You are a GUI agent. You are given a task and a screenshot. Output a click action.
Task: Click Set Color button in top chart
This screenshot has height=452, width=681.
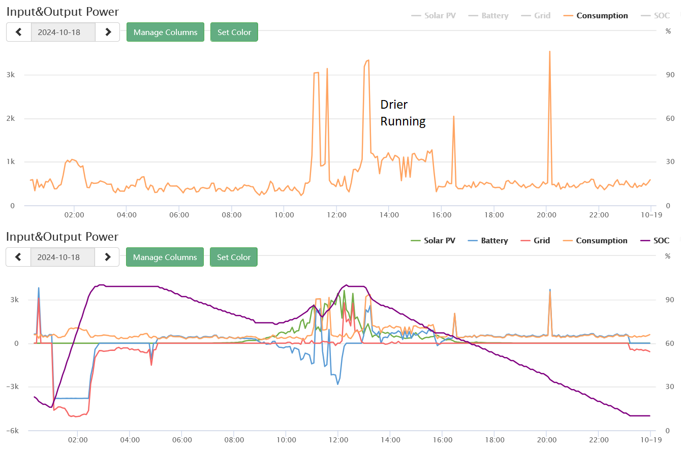pyautogui.click(x=234, y=32)
